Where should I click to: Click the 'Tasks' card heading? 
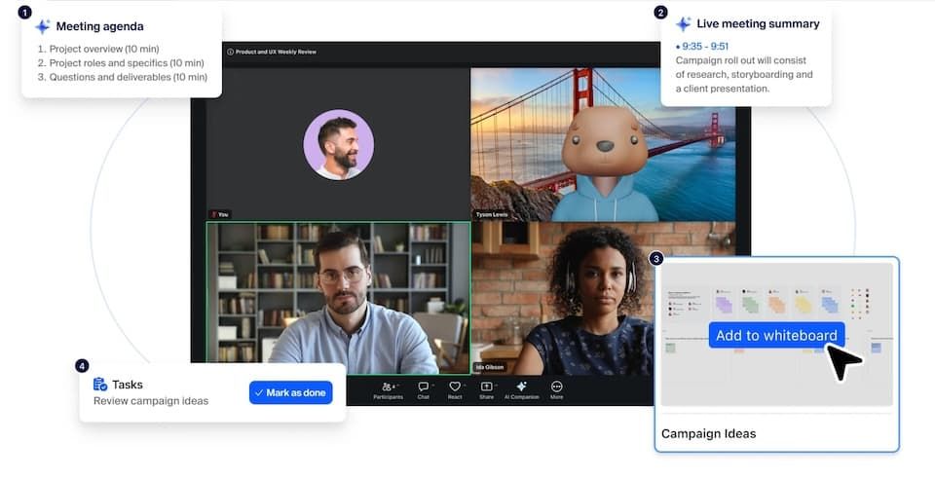(127, 385)
